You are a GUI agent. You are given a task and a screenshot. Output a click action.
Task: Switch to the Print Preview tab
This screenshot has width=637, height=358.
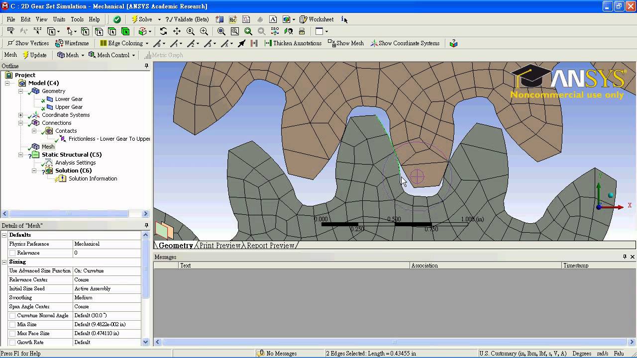pyautogui.click(x=220, y=246)
